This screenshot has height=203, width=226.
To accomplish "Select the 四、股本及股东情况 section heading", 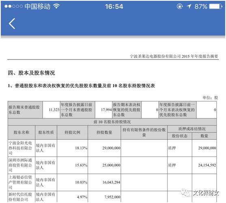I will [x=31, y=73].
